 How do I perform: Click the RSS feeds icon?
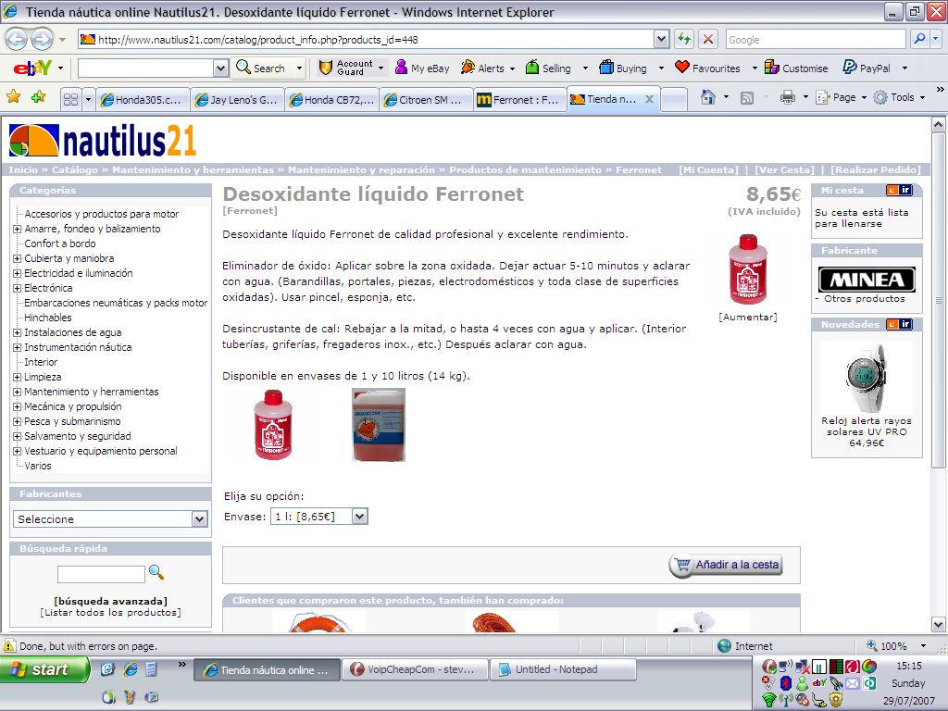(x=747, y=98)
